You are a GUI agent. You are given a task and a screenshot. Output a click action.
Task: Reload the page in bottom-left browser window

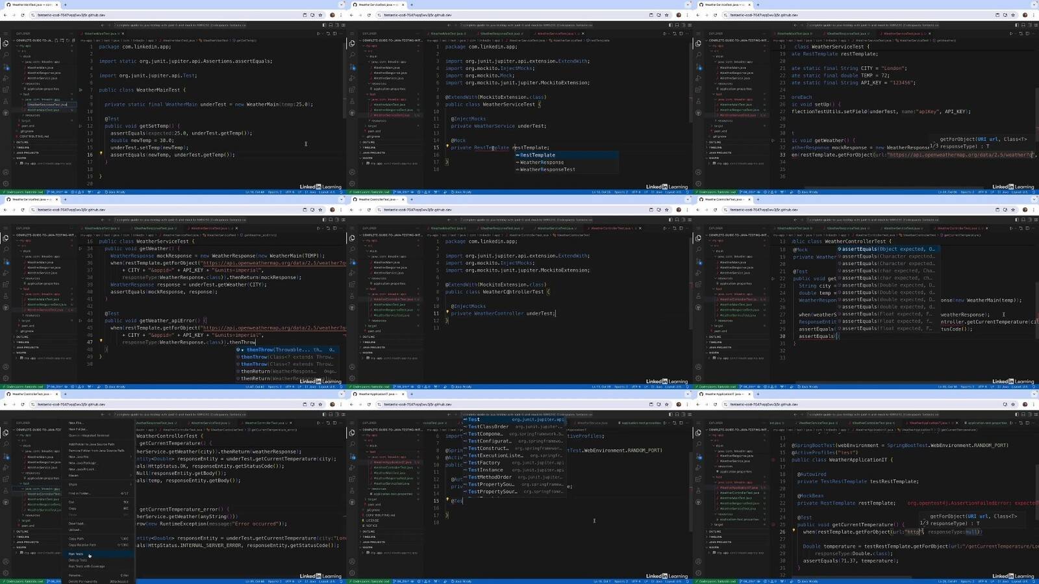pos(23,404)
